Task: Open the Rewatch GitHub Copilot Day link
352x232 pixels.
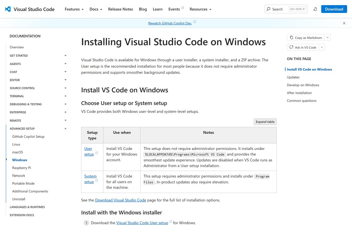Action: [x=170, y=23]
